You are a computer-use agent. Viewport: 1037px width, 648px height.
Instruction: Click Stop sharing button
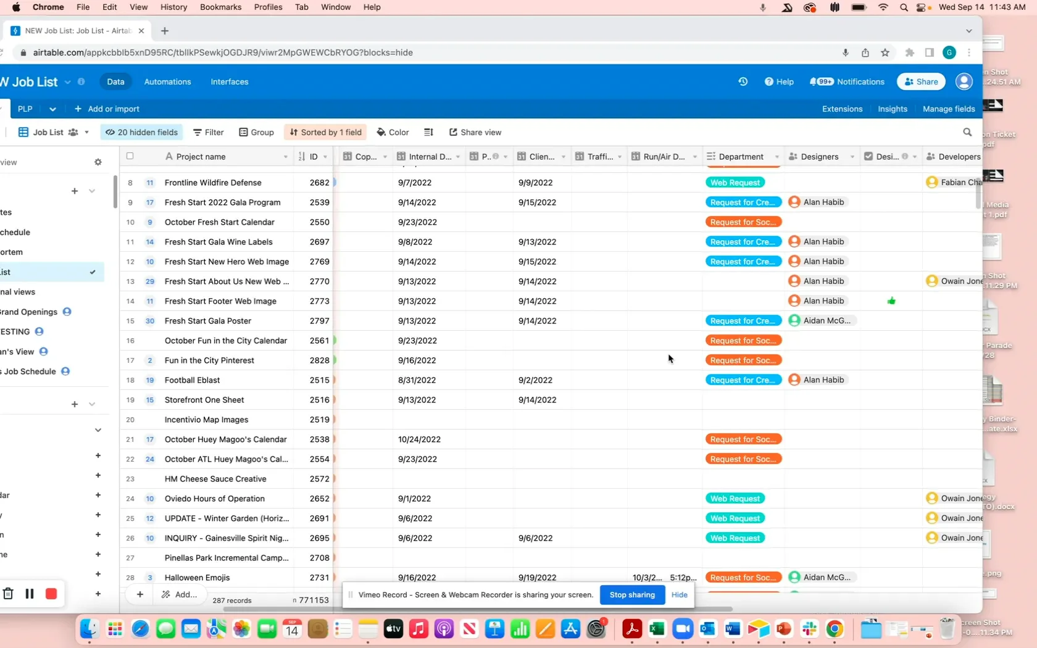pyautogui.click(x=632, y=595)
